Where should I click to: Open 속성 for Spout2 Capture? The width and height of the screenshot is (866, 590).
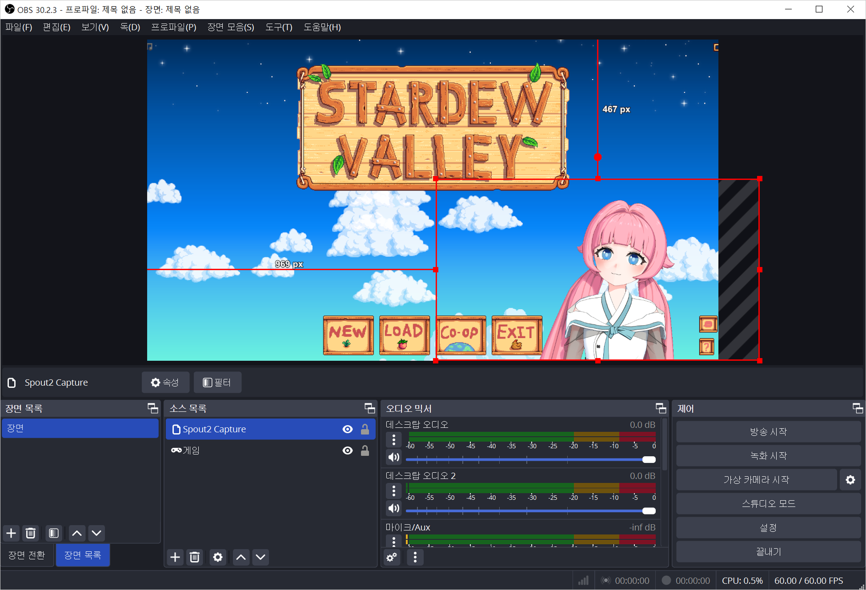(165, 383)
